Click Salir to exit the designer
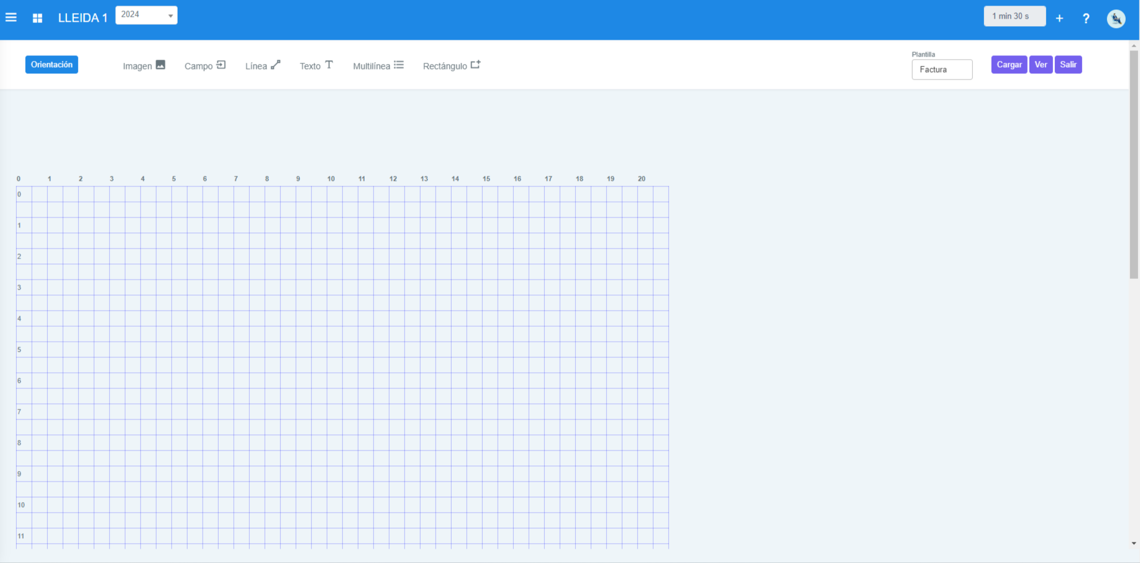 (x=1068, y=65)
